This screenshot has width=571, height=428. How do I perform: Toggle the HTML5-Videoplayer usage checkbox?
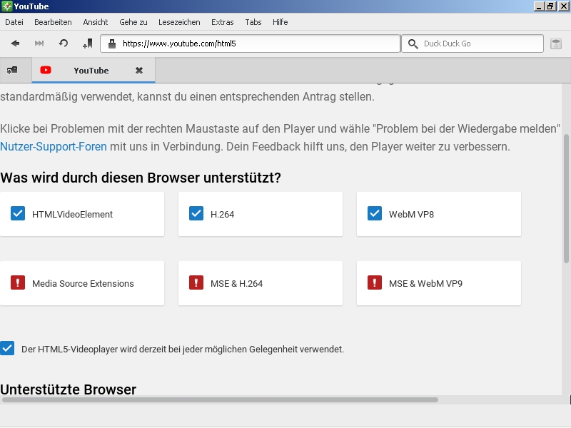coord(7,349)
